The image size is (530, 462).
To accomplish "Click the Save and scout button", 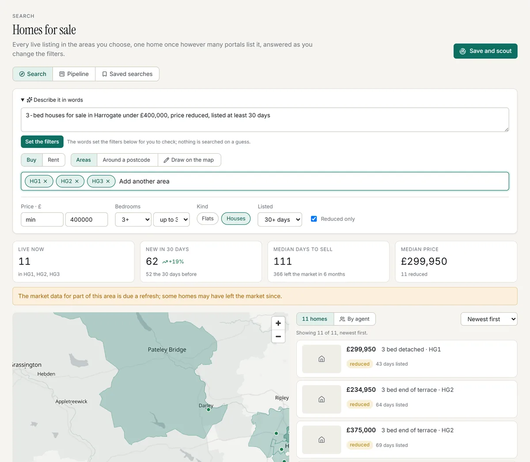I will pos(485,51).
